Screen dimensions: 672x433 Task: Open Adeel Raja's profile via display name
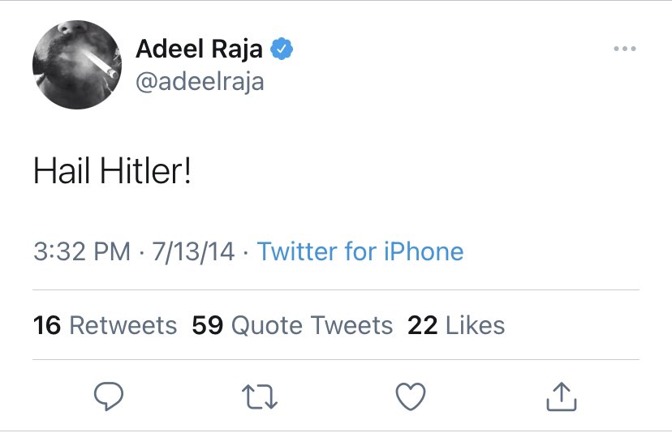199,49
